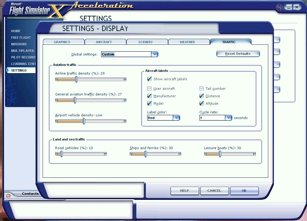Open the Global settings dropdown
This screenshot has width=307, height=221.
155,54
